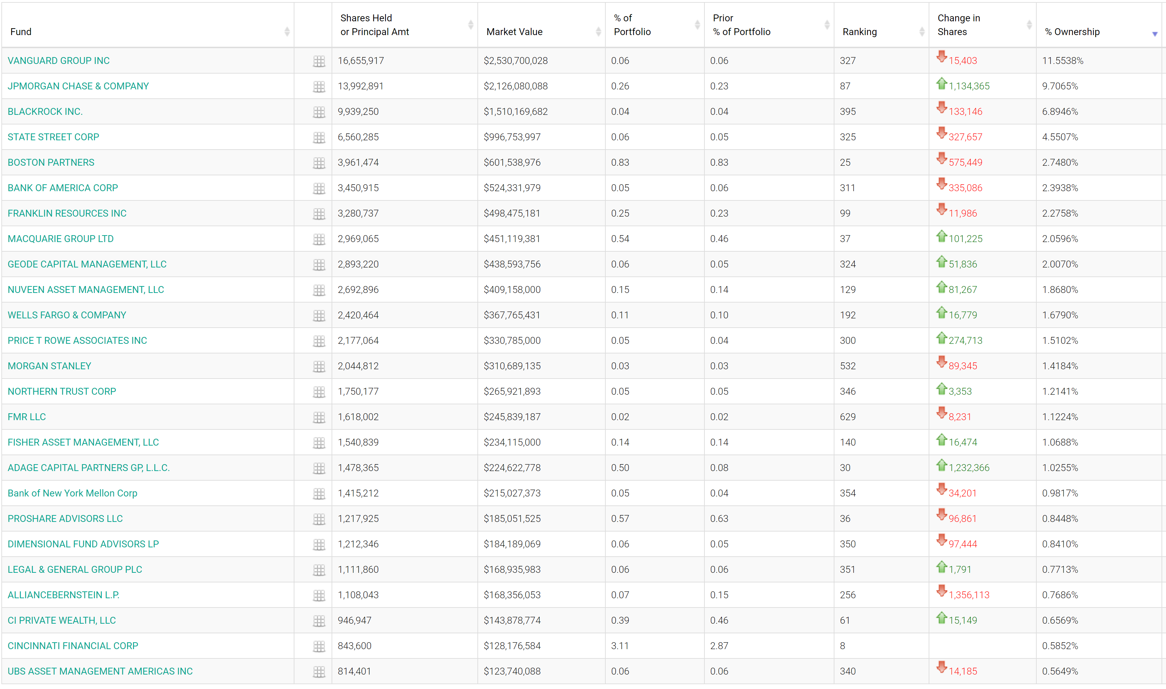Open grid icon for Price T Rowe Associates row

coord(319,341)
